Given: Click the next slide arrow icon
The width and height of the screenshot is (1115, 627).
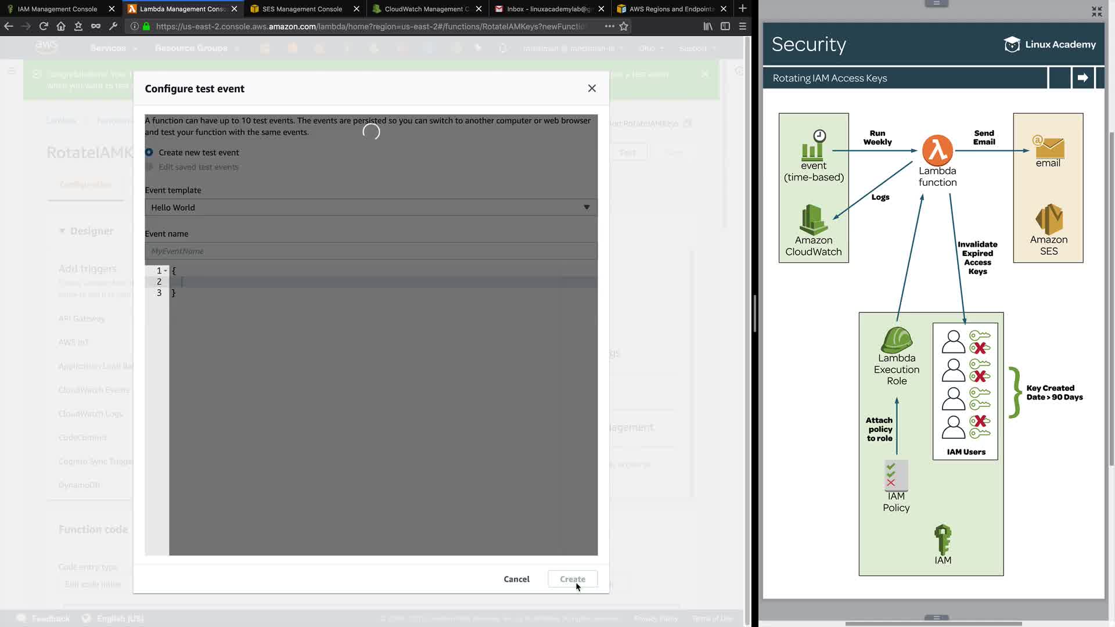Looking at the screenshot, I should (x=1082, y=78).
